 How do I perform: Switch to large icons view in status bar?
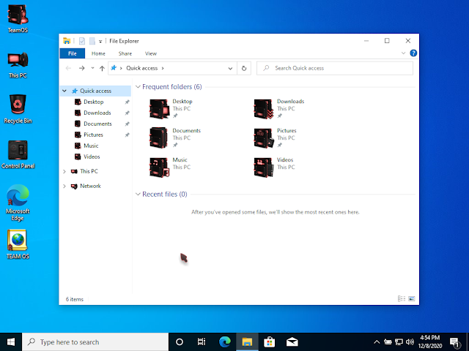click(412, 298)
